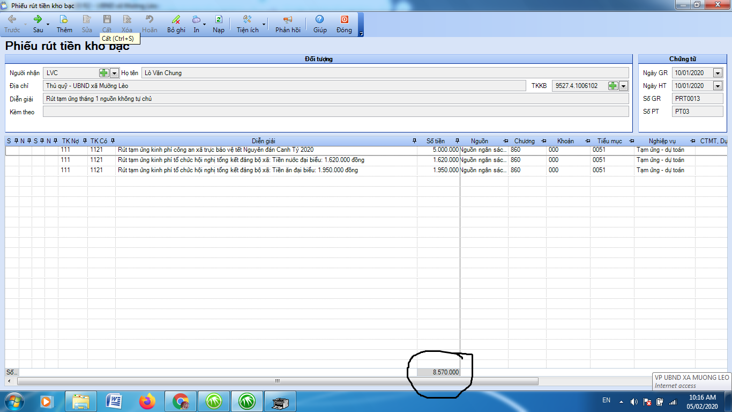The height and width of the screenshot is (412, 732).
Task: Click the Diễn giải column header
Action: tap(263, 141)
